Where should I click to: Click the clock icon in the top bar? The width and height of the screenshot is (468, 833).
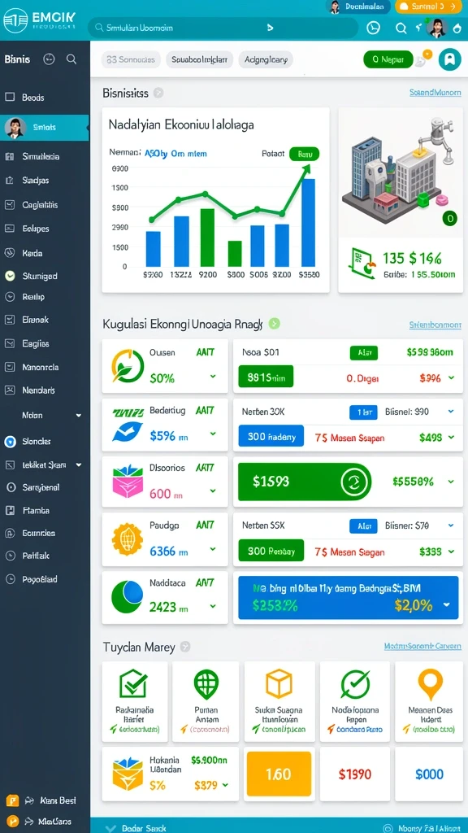pos(374,28)
